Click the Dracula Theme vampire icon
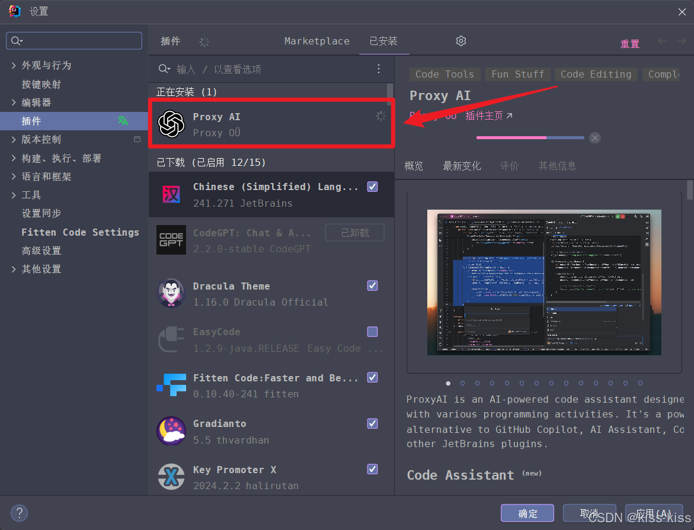The height and width of the screenshot is (530, 694). (x=171, y=293)
